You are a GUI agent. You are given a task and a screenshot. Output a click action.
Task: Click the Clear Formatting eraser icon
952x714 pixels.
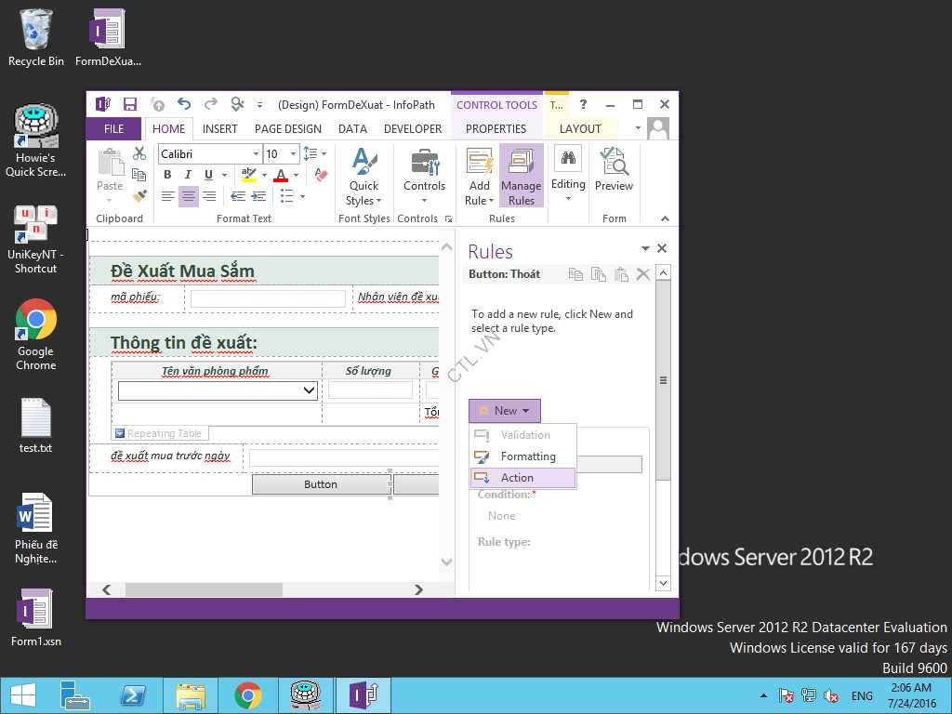click(x=321, y=175)
